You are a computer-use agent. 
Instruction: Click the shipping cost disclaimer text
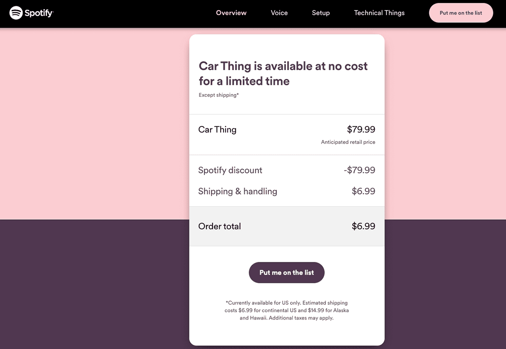point(287,310)
